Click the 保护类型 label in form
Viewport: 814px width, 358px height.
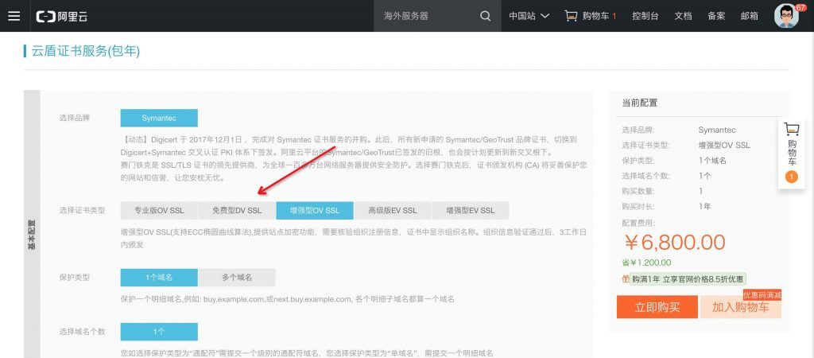point(74,278)
